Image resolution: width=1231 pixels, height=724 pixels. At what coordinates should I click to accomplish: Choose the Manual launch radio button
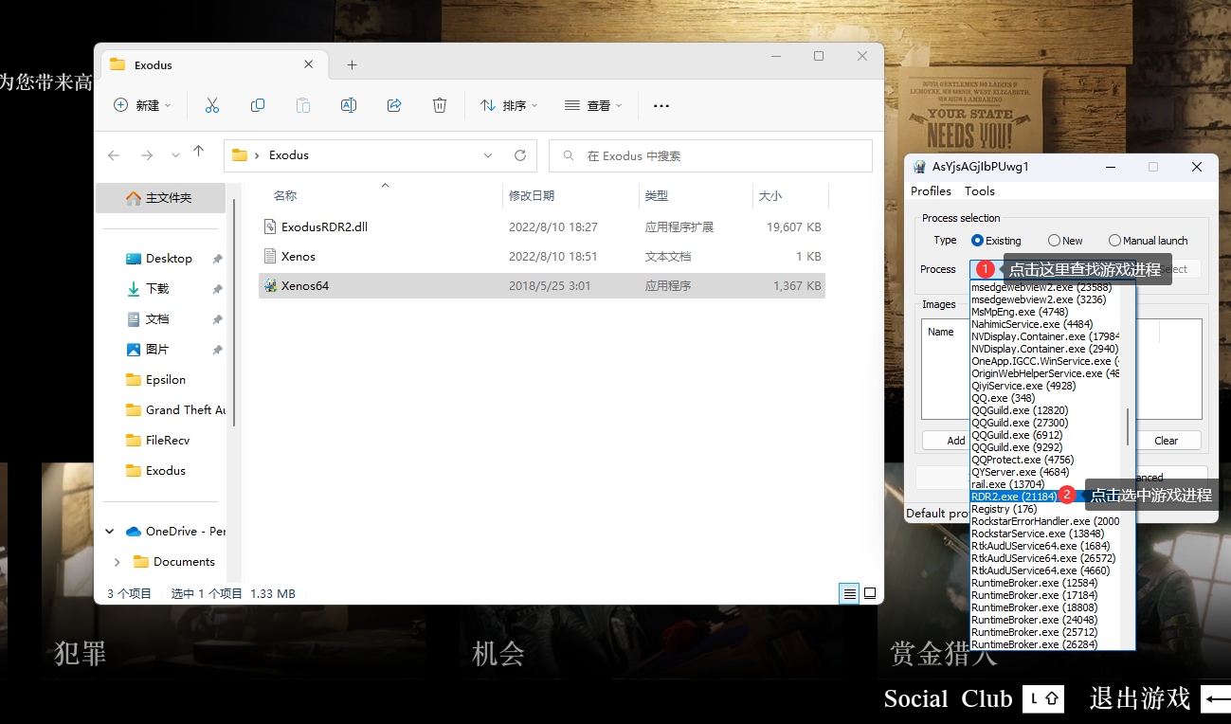[1114, 241]
